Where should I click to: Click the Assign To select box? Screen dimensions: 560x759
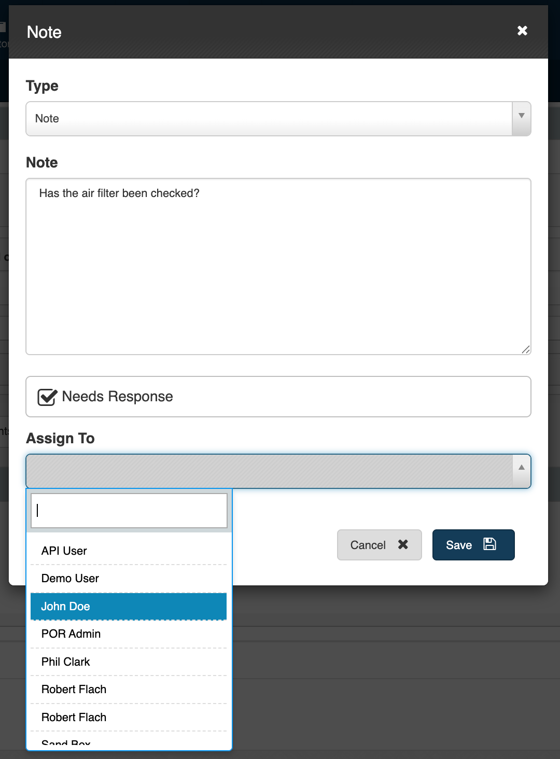pos(269,471)
